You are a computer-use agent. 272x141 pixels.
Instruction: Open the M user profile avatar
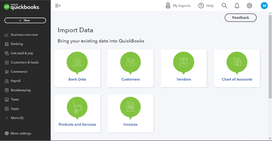click(x=264, y=6)
